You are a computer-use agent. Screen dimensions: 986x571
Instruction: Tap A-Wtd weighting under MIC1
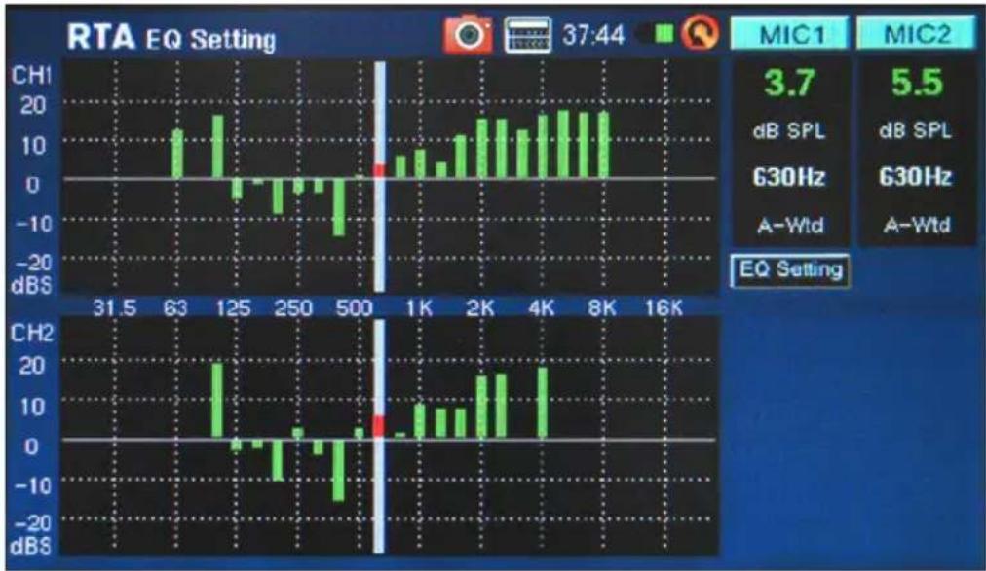click(x=790, y=225)
